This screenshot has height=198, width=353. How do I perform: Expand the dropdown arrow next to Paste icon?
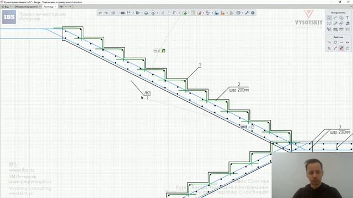[x=179, y=13]
